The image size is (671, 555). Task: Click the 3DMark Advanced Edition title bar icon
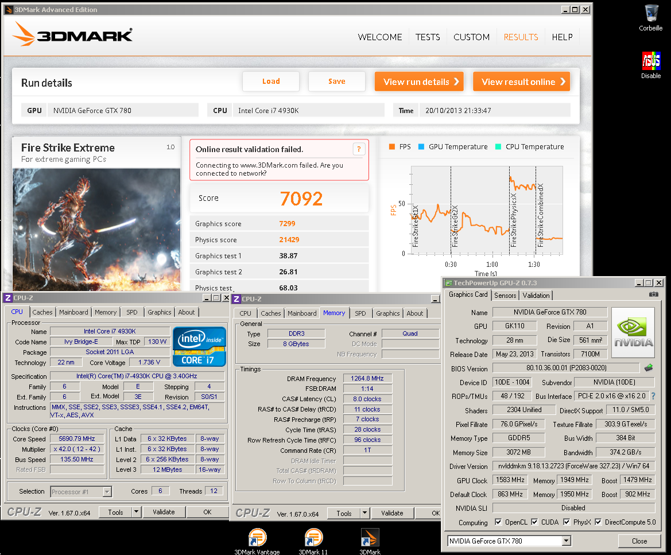(9, 9)
